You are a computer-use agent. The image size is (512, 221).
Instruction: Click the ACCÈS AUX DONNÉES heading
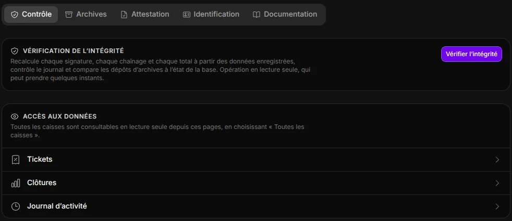[x=60, y=116]
